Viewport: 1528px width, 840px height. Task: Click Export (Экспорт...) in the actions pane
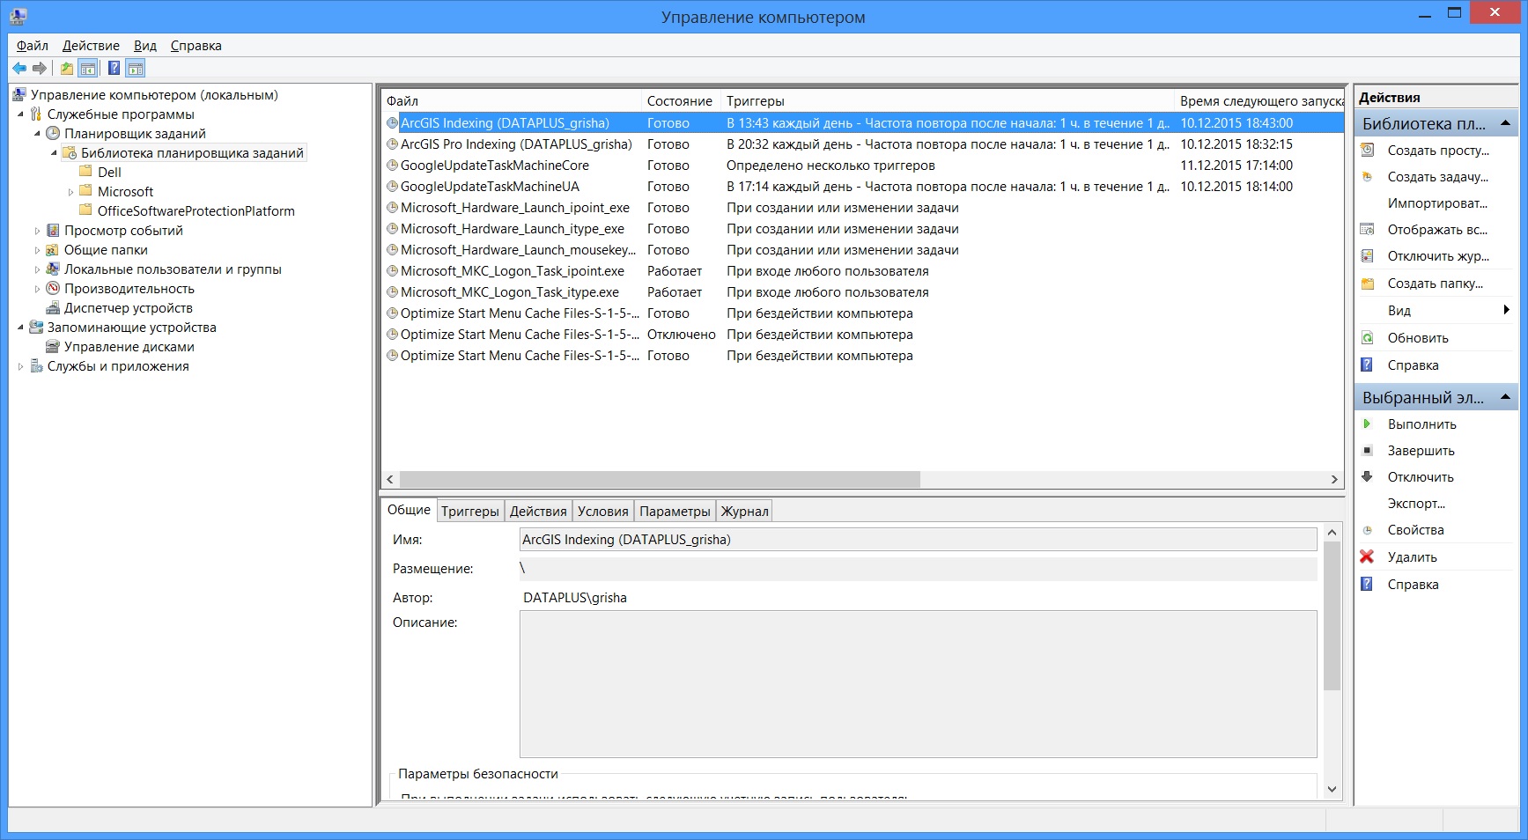1415,504
